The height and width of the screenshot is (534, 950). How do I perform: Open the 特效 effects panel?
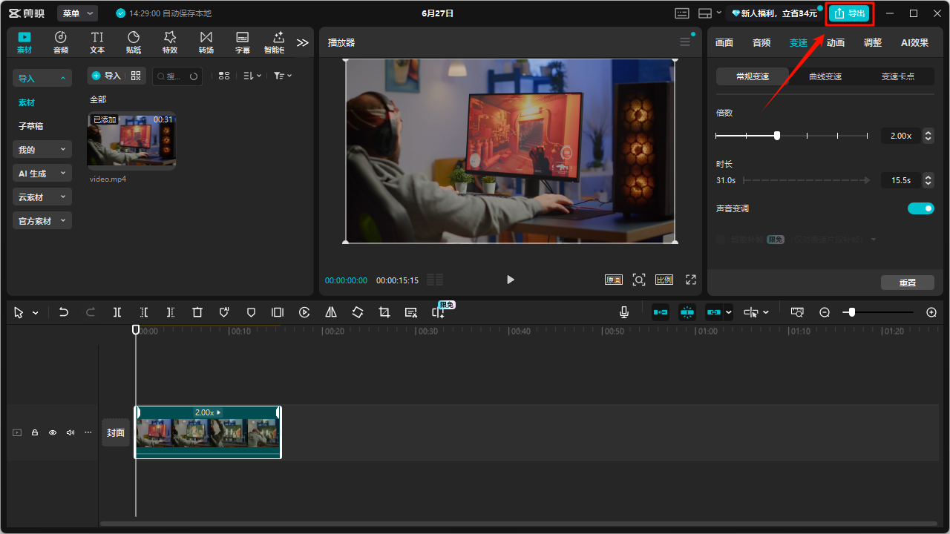click(170, 42)
